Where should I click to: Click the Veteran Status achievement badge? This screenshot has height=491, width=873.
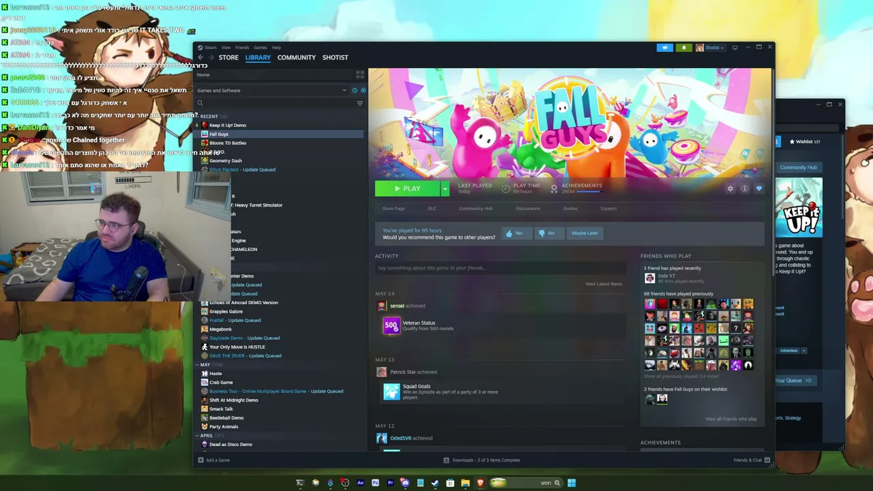tap(391, 326)
